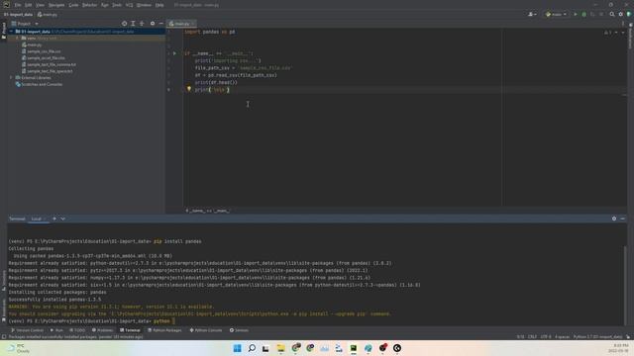Click the yellow intention lightbulb
Image resolution: width=634 pixels, height=356 pixels.
tap(189, 89)
